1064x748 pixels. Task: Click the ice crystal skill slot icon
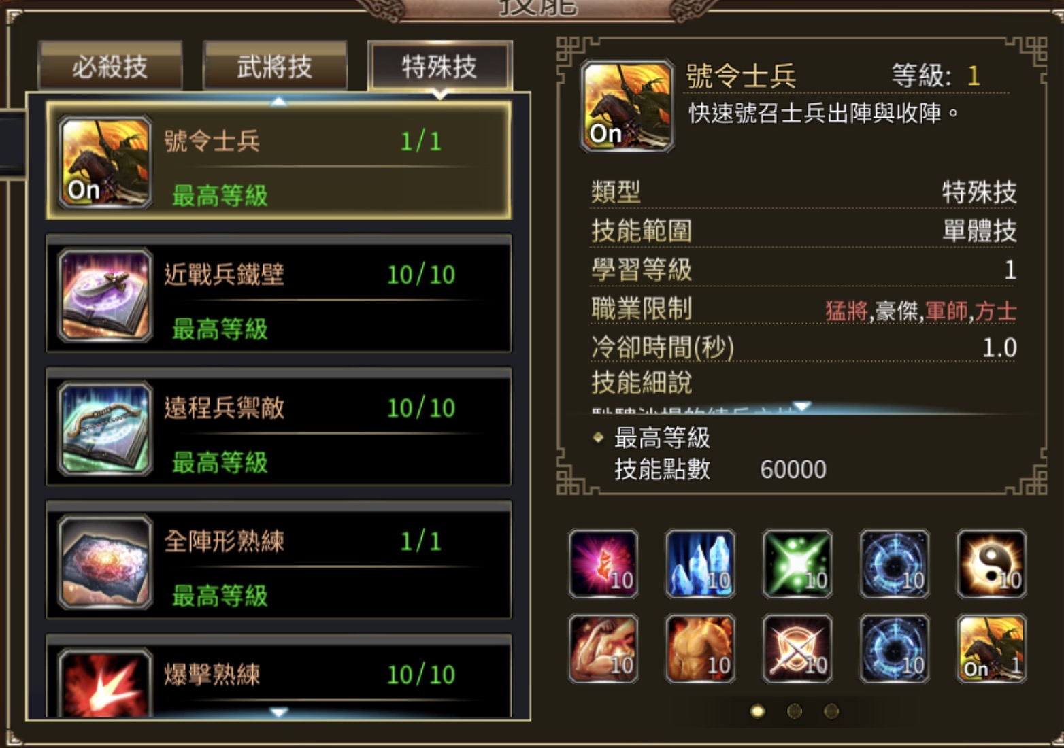point(700,564)
